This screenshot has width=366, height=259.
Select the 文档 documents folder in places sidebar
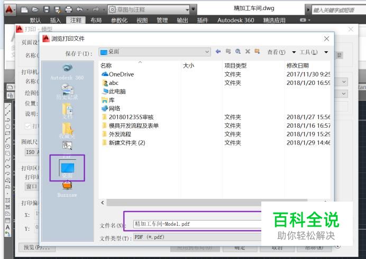pos(67,111)
